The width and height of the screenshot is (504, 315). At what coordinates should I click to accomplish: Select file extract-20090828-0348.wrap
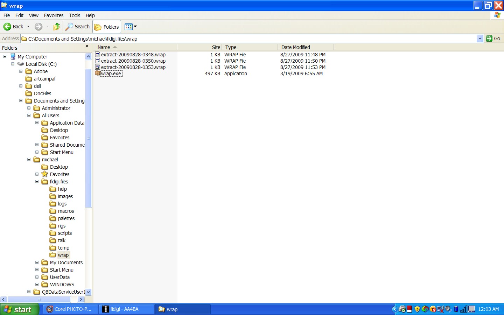[x=133, y=55]
